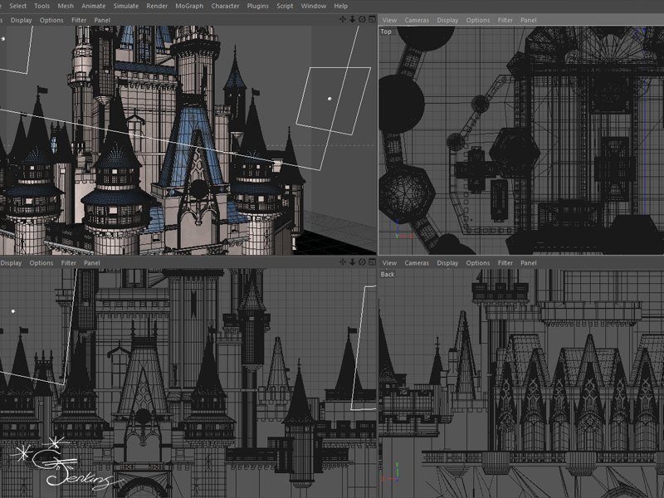664x498 pixels.
Task: Open Cameras menu of the Top viewport
Action: click(x=417, y=20)
